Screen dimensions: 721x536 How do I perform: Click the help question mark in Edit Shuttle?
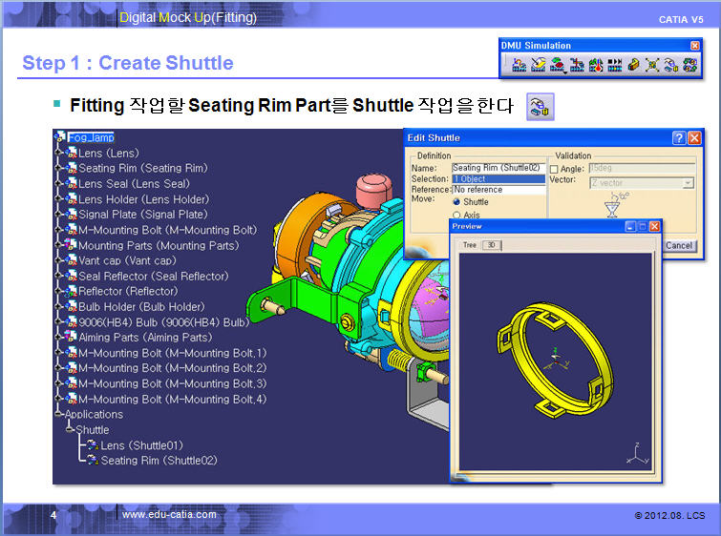(x=678, y=138)
